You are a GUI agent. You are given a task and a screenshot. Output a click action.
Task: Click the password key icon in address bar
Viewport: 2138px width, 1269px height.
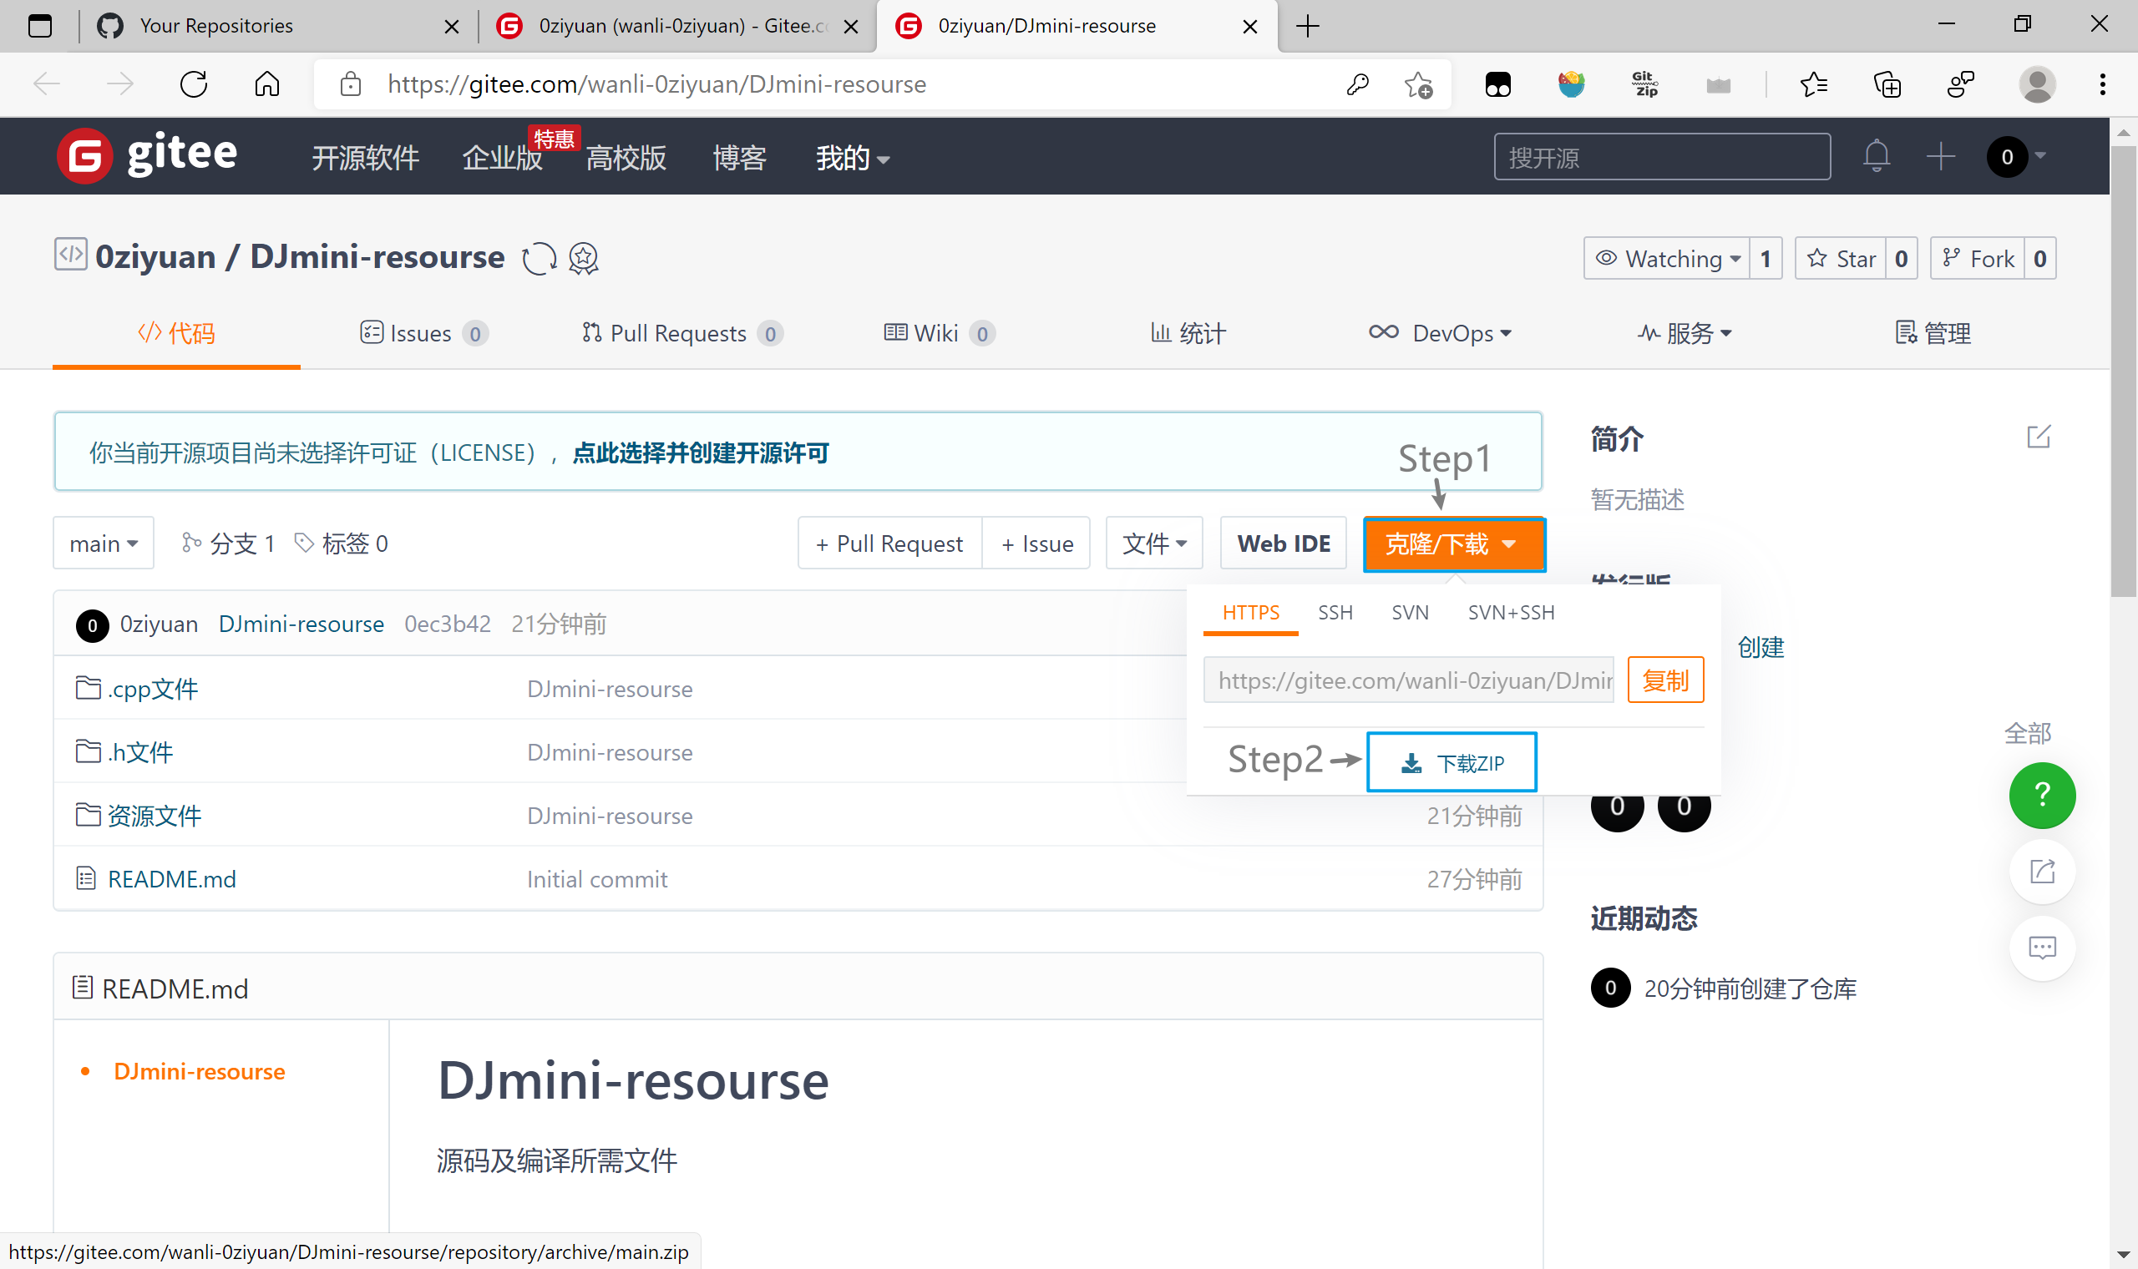1358,83
